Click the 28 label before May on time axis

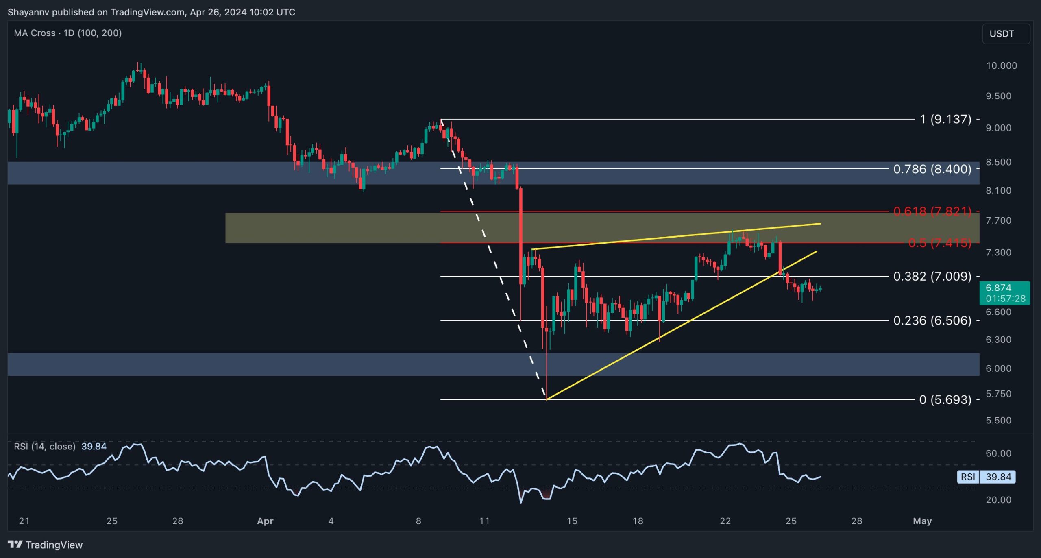tap(857, 521)
